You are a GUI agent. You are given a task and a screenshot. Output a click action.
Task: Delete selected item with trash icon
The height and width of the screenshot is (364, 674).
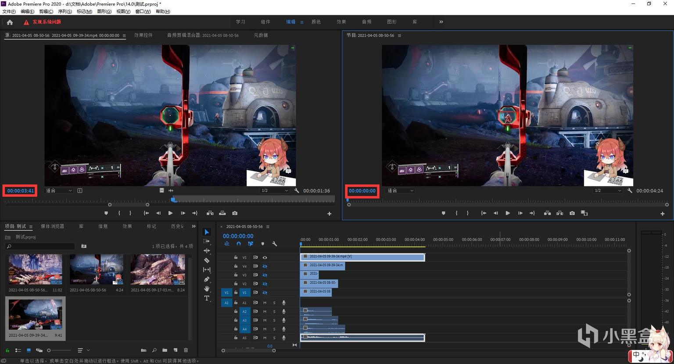pyautogui.click(x=186, y=350)
